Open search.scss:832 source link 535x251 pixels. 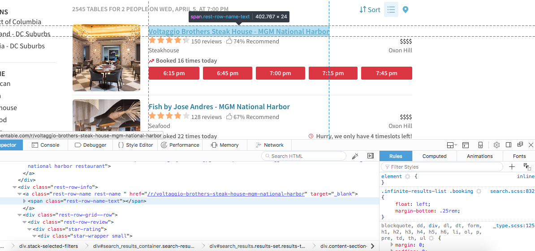pos(512,191)
